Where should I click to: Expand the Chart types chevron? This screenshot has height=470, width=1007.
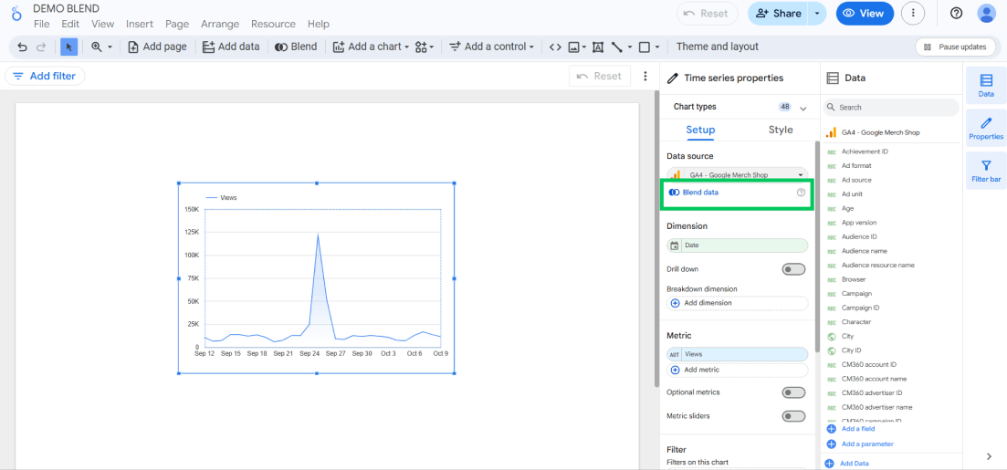click(803, 108)
